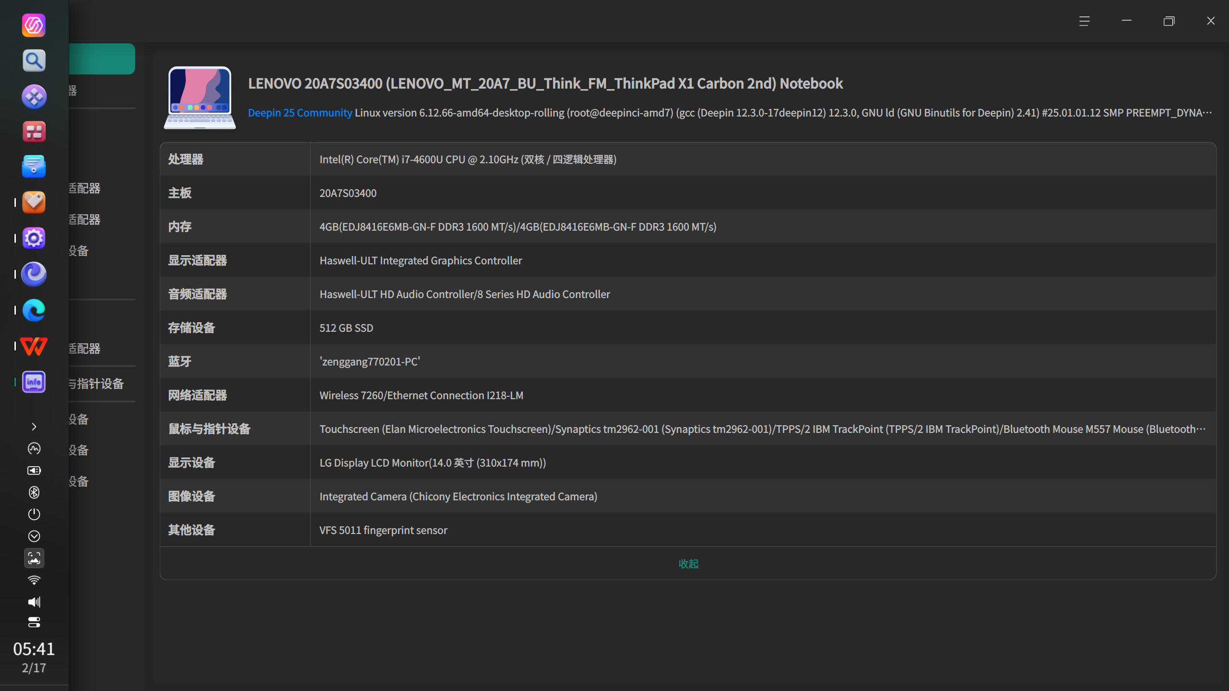Open the Bluetooth tray icon
The width and height of the screenshot is (1229, 691).
coord(34,492)
